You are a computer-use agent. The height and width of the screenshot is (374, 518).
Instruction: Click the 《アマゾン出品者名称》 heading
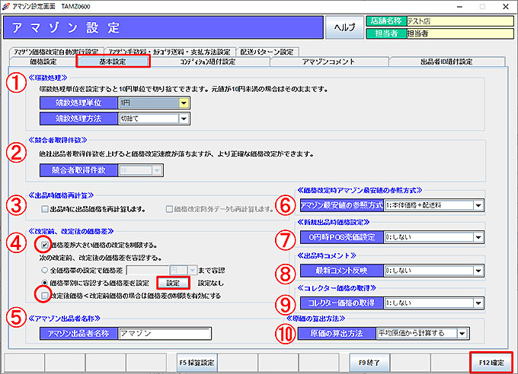pos(64,319)
